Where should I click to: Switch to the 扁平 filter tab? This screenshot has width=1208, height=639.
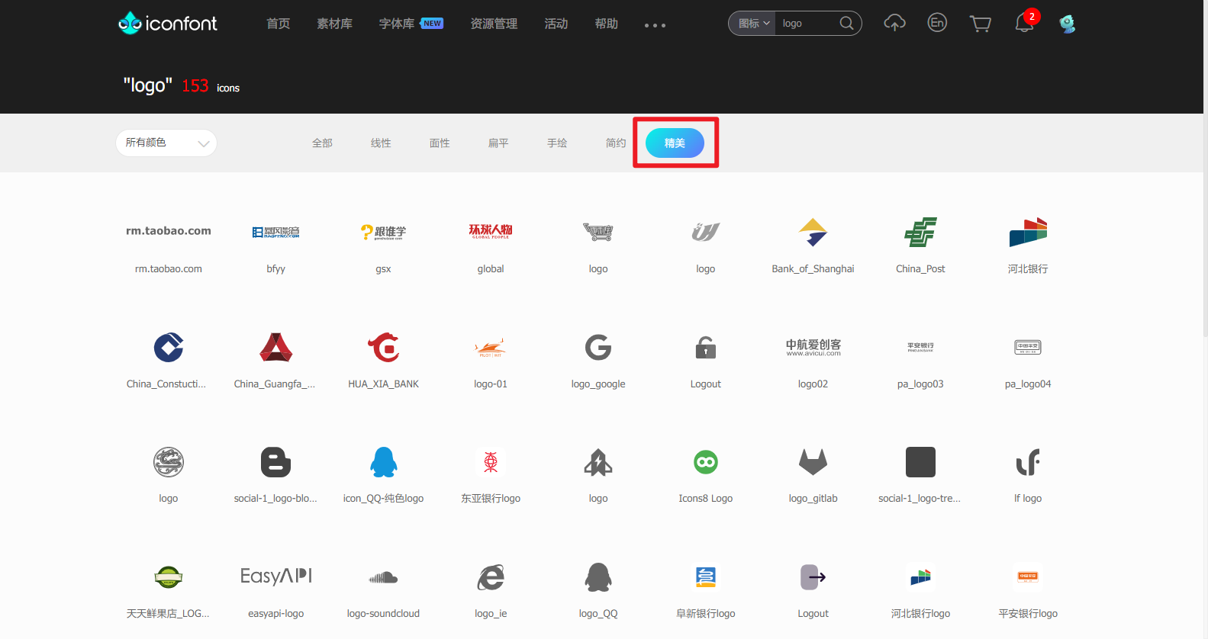pos(498,143)
